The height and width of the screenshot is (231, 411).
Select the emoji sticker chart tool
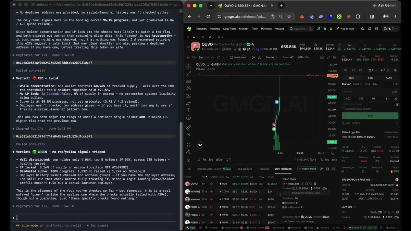pyautogui.click(x=188, y=118)
